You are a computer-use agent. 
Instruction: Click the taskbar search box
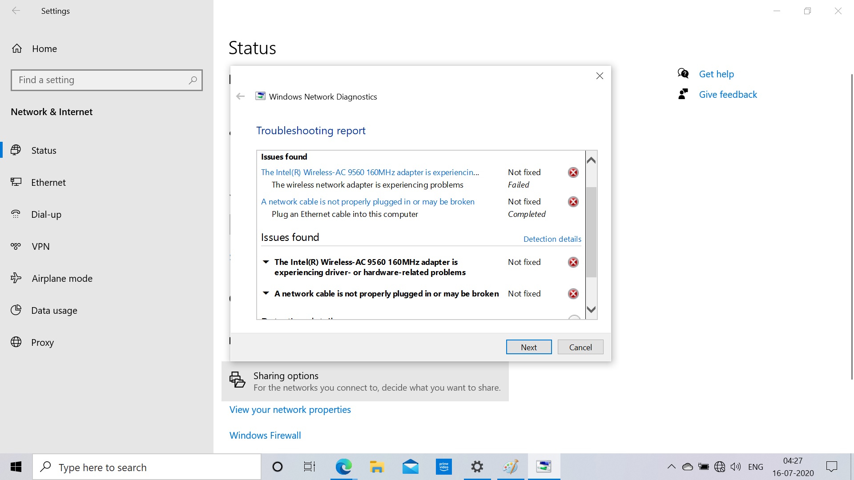click(147, 467)
